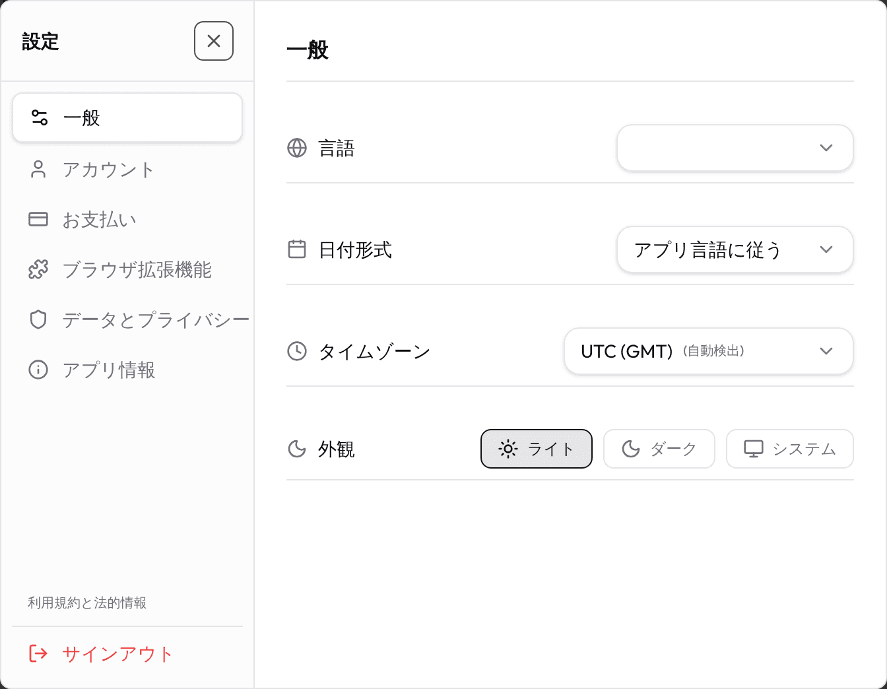Select the 一般 sliders icon in sidebar
The height and width of the screenshot is (689, 887).
[x=40, y=117]
